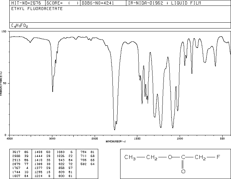Click the F atom in the structure
Image resolution: width=231 pixels, height=179 pixels.
(x=218, y=157)
